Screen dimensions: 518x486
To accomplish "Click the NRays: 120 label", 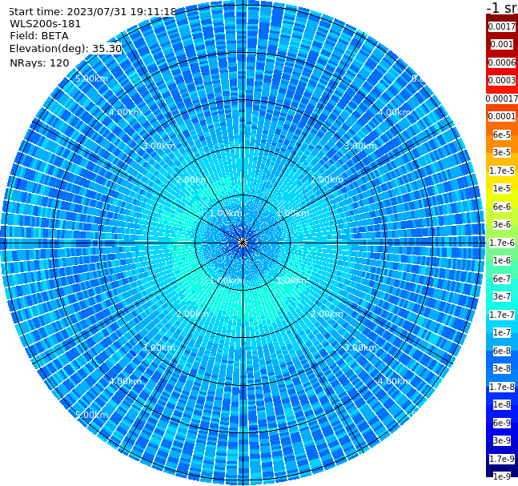I will tap(39, 62).
